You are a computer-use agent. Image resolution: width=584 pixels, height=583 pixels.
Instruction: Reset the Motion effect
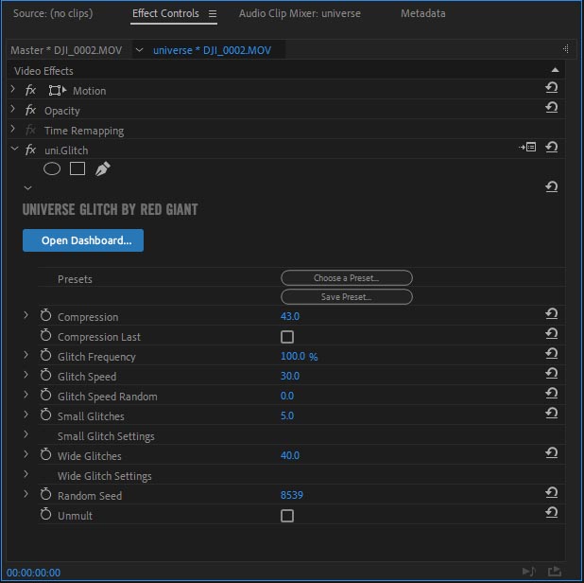click(x=551, y=88)
